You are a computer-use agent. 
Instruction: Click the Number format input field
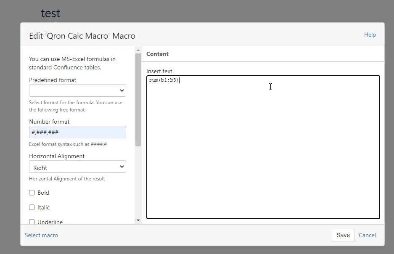coord(77,132)
